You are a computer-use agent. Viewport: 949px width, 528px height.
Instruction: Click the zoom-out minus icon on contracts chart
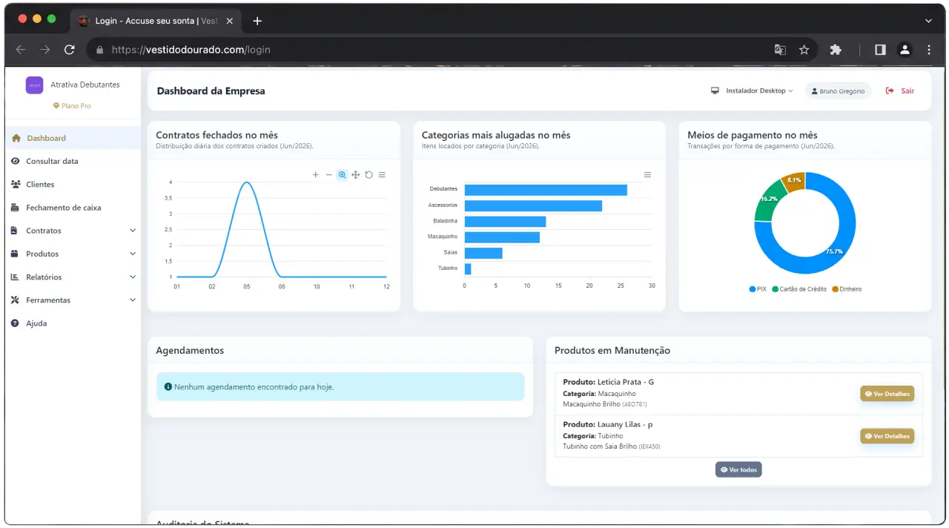pos(329,175)
